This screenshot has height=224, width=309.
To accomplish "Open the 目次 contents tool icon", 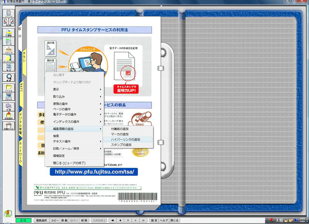I will [8, 67].
